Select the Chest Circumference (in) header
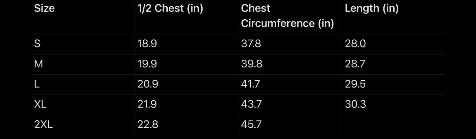The width and height of the screenshot is (476, 139). pyautogui.click(x=288, y=16)
